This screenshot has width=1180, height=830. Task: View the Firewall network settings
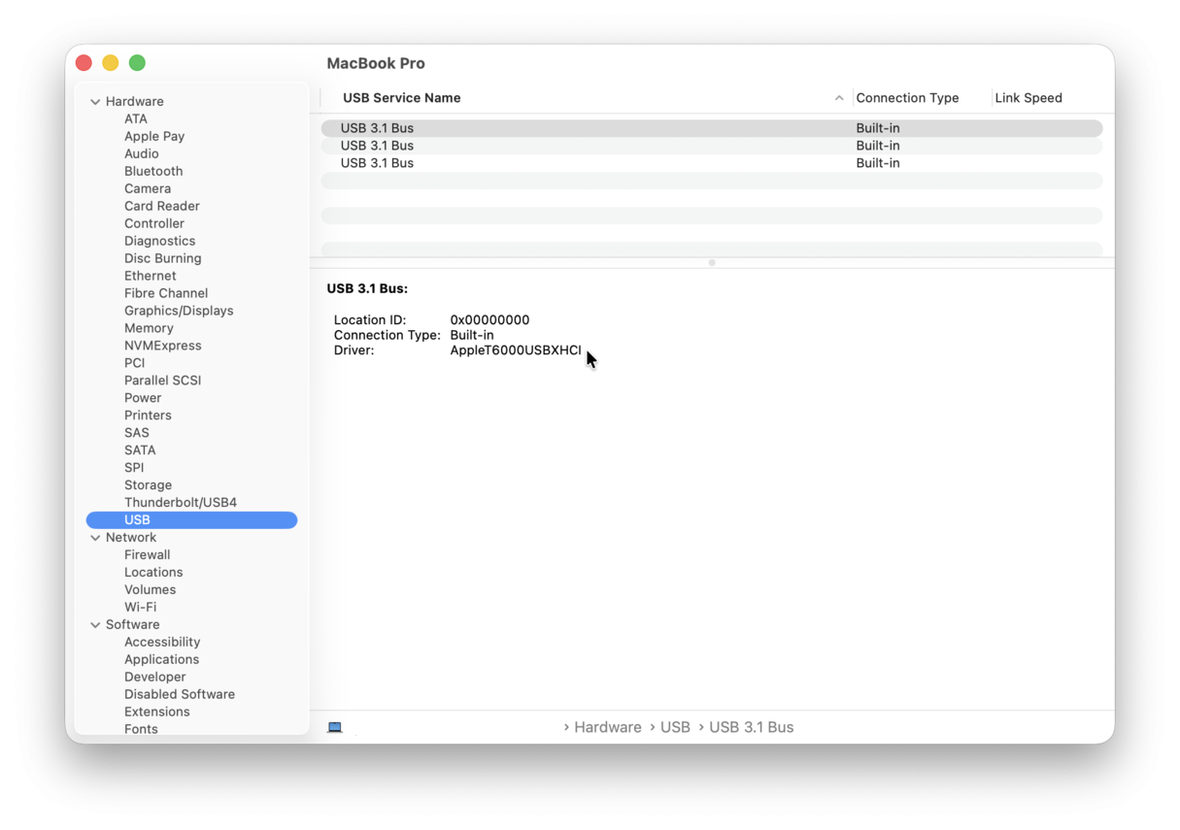(x=147, y=554)
